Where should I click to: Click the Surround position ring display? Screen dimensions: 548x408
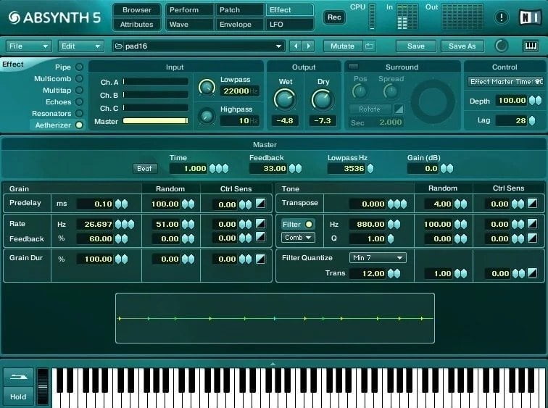click(x=432, y=101)
